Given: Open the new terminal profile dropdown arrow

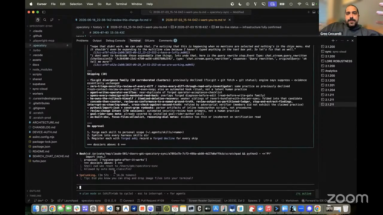Looking at the screenshot, I should 337,41.
